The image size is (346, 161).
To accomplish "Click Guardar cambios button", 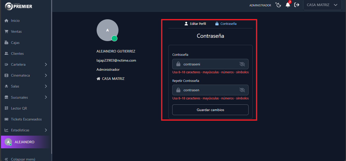I will [210, 110].
